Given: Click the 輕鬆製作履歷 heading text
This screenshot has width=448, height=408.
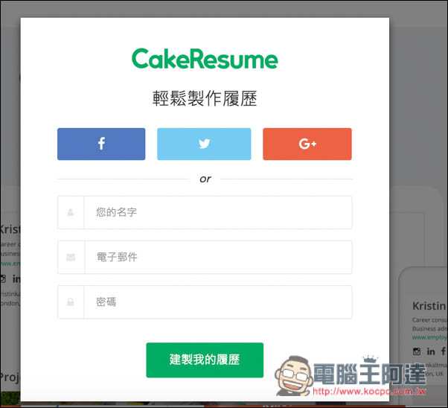Looking at the screenshot, I should [x=205, y=99].
